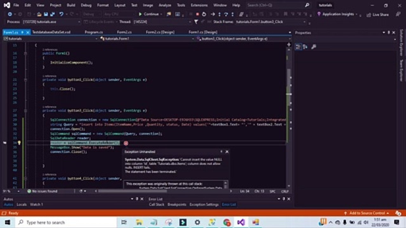Click the red exception error icon on line 34
Screen dimensions: 406x228
pyautogui.click(x=126, y=143)
